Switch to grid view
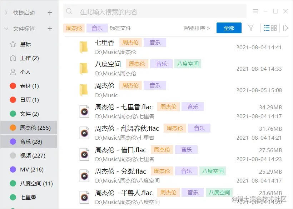This screenshot has height=209, width=293. 274,28
